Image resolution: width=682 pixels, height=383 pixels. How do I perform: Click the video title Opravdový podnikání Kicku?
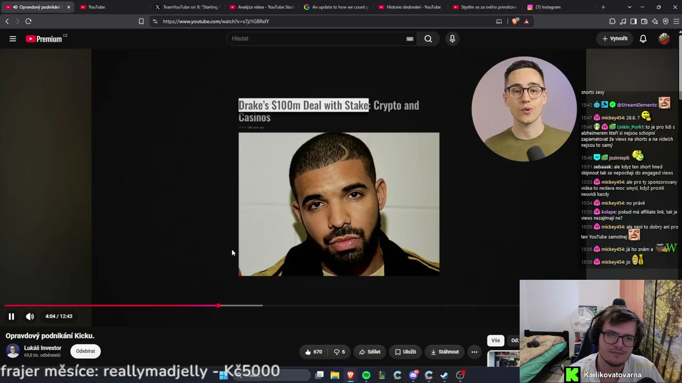(x=50, y=336)
